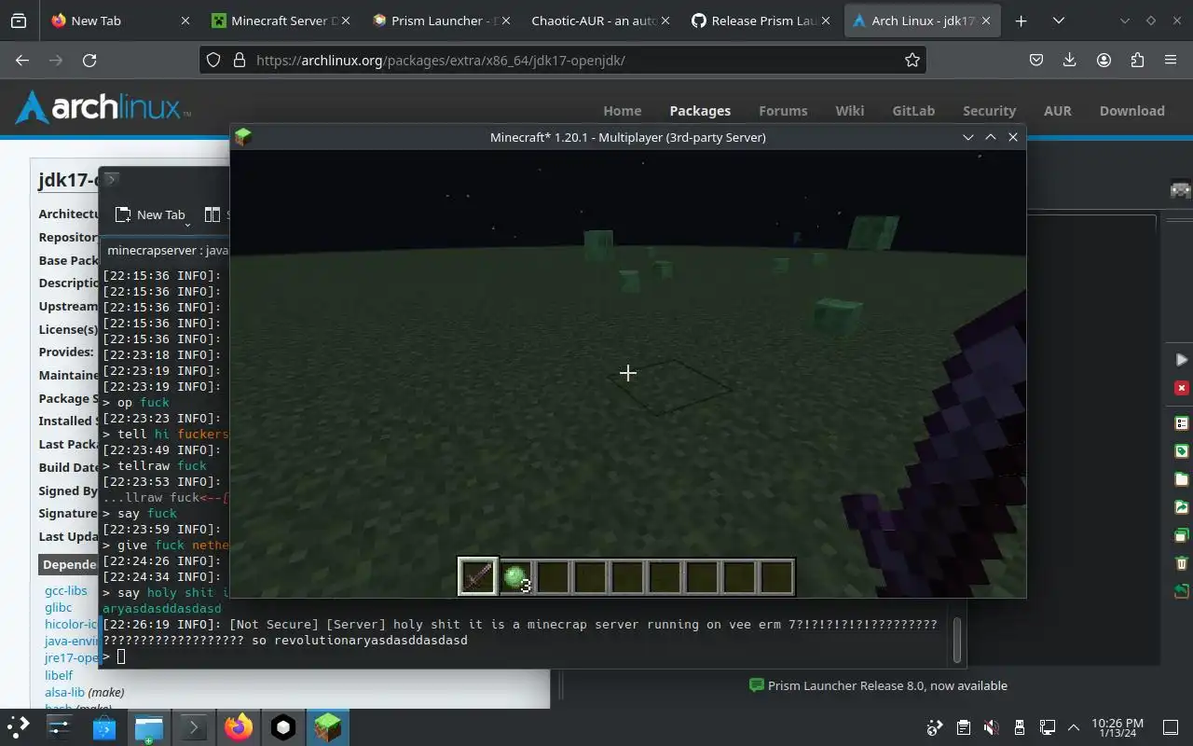Viewport: 1193px width, 746px height.
Task: Select the minecrapserver : java Konsole tab
Action: pyautogui.click(x=167, y=250)
